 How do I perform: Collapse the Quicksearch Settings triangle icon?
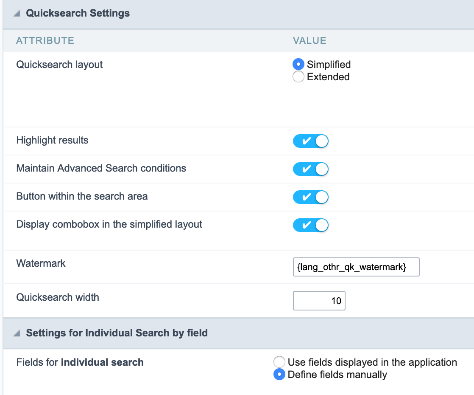tap(17, 14)
